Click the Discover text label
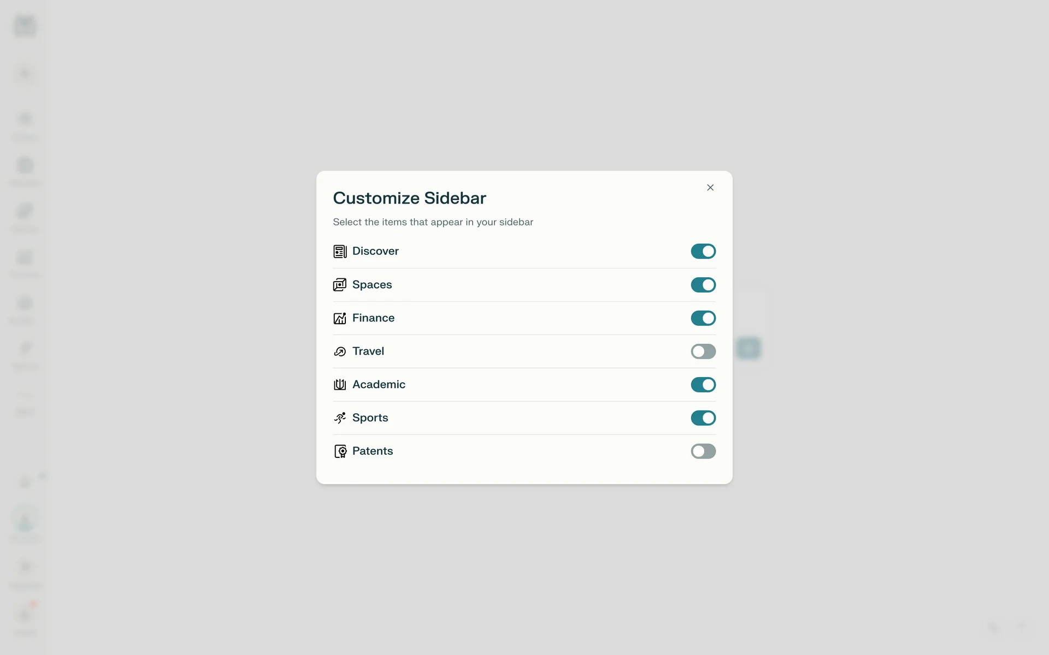This screenshot has height=655, width=1049. [x=375, y=251]
